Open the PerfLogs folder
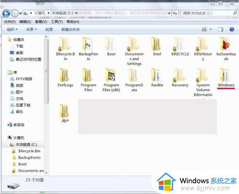Viewport: 239px width, 194px height. [64, 75]
